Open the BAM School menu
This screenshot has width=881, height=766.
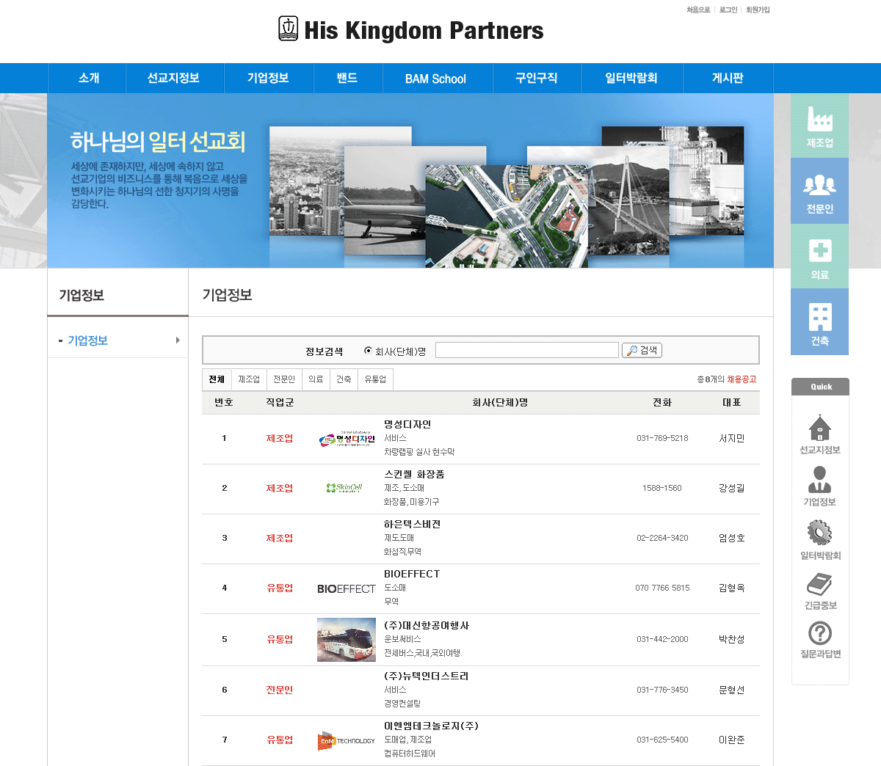click(436, 79)
